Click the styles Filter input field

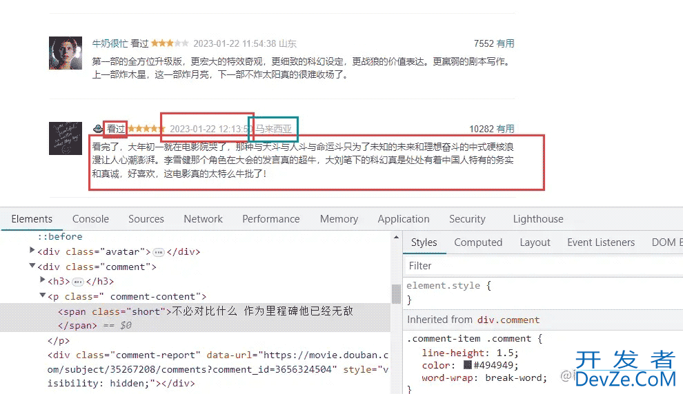[x=544, y=266]
